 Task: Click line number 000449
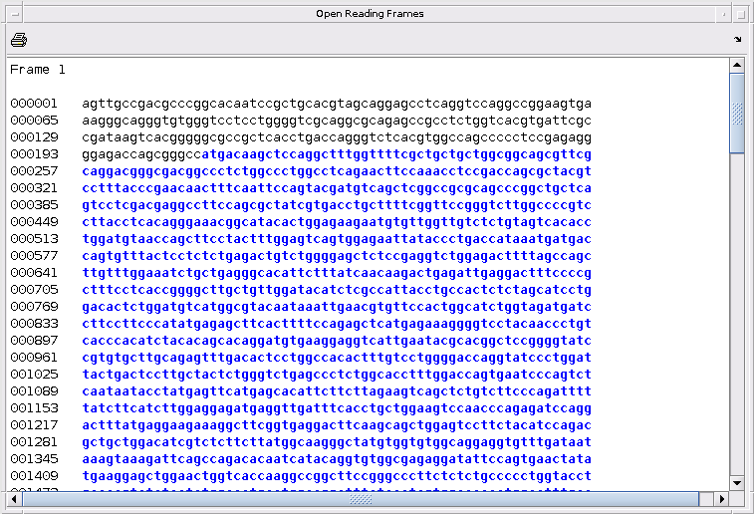[x=34, y=222]
